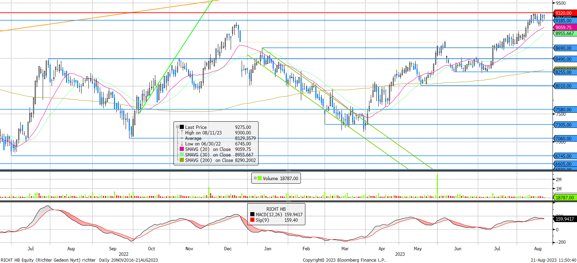
Task: Click the magenta 9059.75 axis tag
Action: pyautogui.click(x=564, y=28)
